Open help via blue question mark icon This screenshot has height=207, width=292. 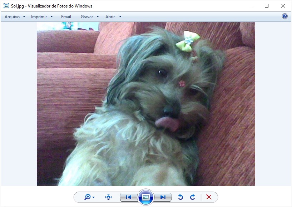[x=284, y=16]
